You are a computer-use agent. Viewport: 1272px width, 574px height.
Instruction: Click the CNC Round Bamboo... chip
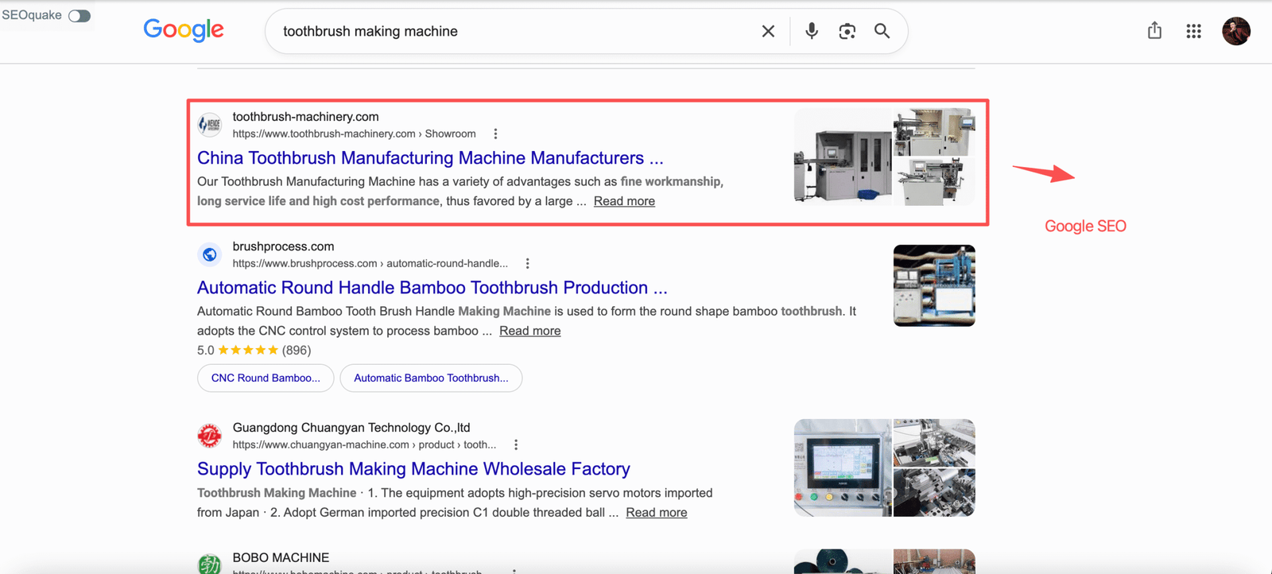266,378
